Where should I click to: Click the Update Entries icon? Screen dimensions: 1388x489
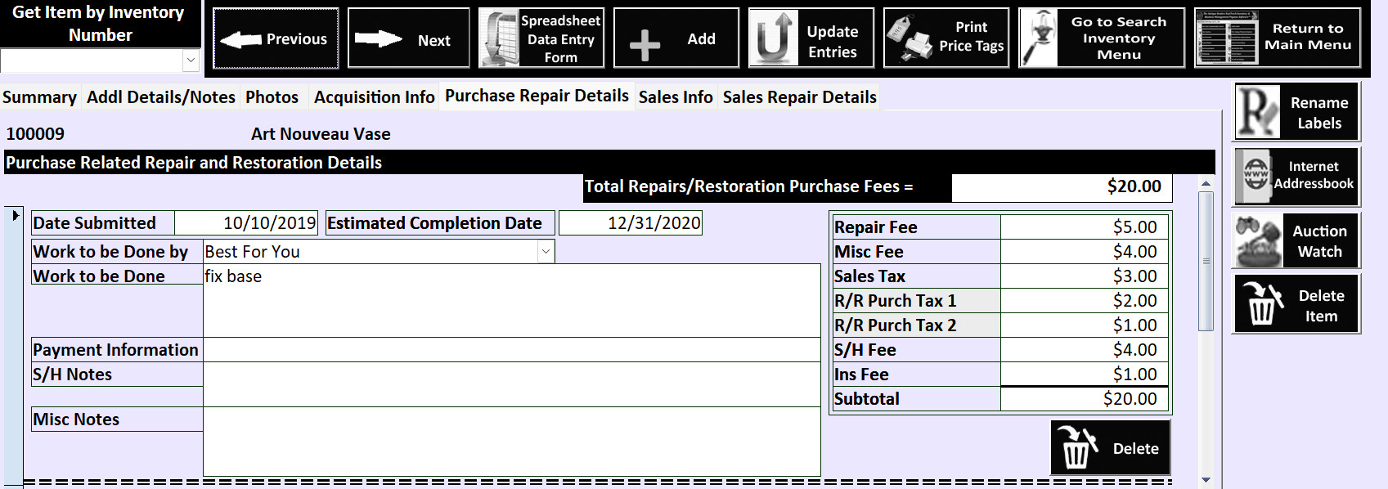pyautogui.click(x=773, y=38)
